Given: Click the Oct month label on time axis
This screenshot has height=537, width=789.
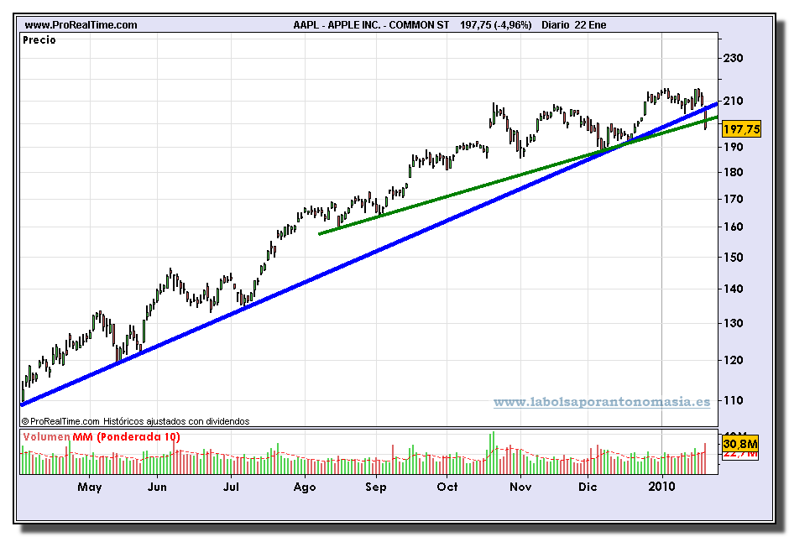Looking at the screenshot, I should (x=448, y=487).
